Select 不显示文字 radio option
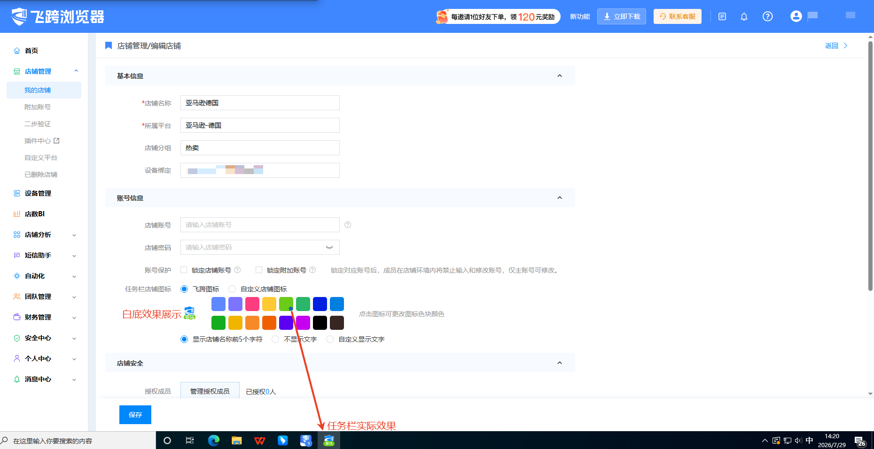Image resolution: width=874 pixels, height=449 pixels. coord(275,339)
